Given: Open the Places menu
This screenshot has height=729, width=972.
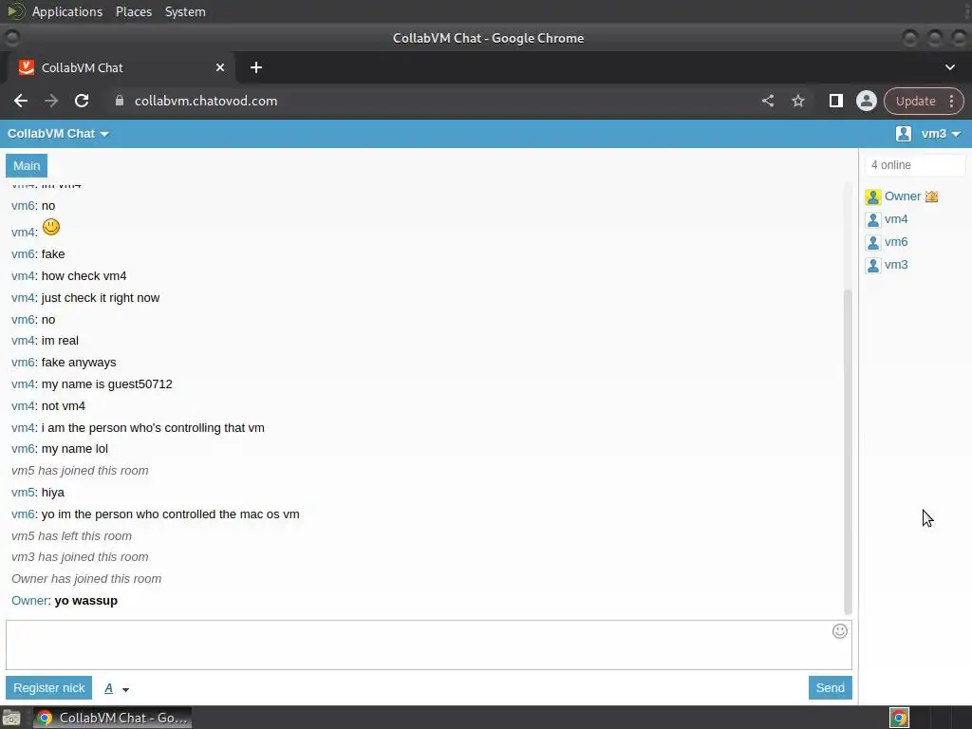Looking at the screenshot, I should click(x=133, y=11).
